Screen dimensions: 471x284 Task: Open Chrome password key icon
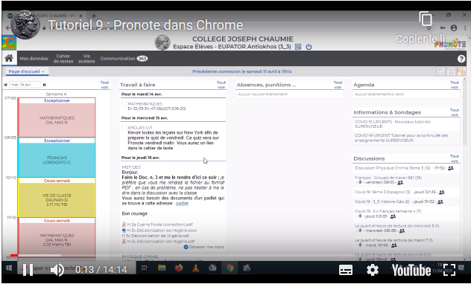pos(443,28)
